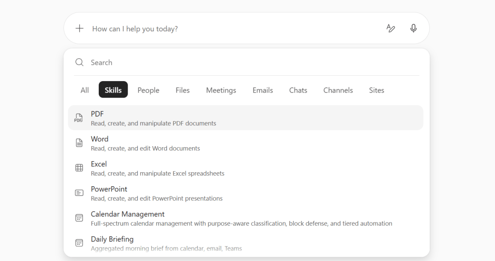The image size is (495, 261).
Task: Select the Skills filter tab
Action: click(x=113, y=90)
